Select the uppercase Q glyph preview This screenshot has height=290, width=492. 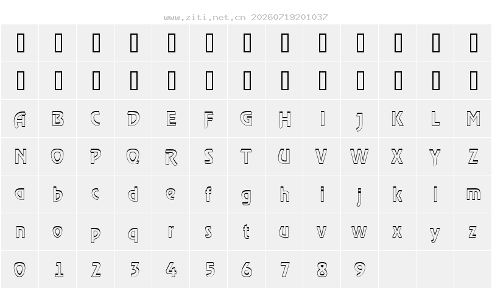pos(133,157)
